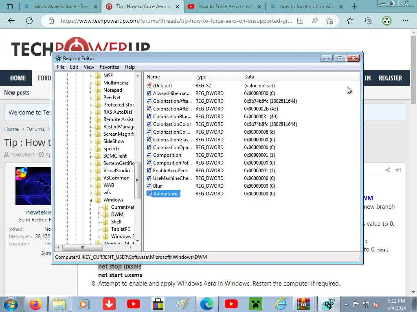Show hidden system tray icons arrow
This screenshot has height=312, width=417.
(x=346, y=304)
